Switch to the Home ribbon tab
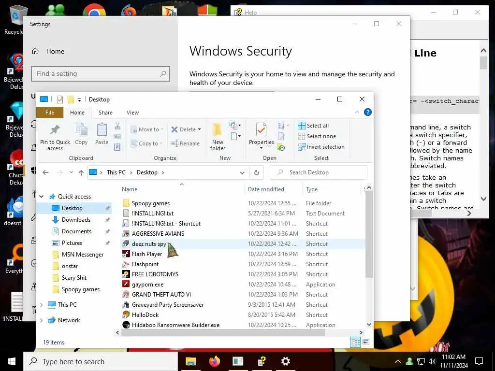This screenshot has width=495, height=371. [x=77, y=113]
